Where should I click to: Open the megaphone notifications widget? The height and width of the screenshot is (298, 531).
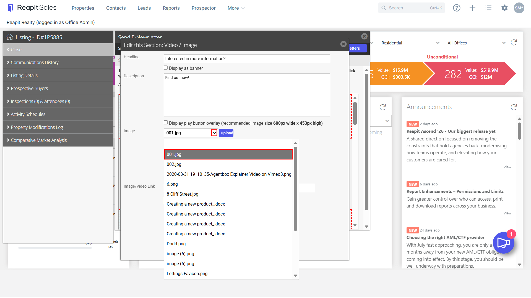(x=503, y=243)
